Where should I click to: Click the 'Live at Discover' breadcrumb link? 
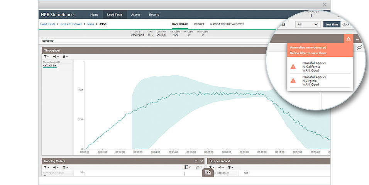pyautogui.click(x=71, y=24)
